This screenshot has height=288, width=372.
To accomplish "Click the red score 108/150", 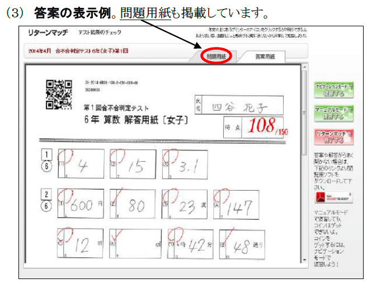I will tap(267, 126).
